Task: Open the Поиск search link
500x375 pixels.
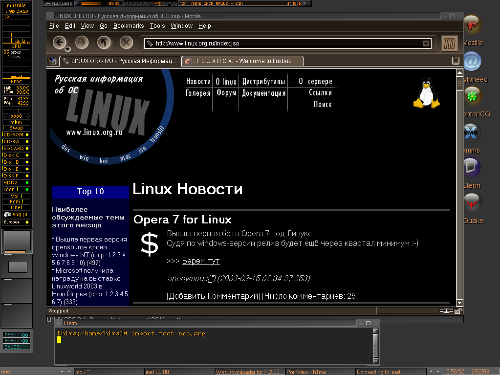Action: (323, 104)
